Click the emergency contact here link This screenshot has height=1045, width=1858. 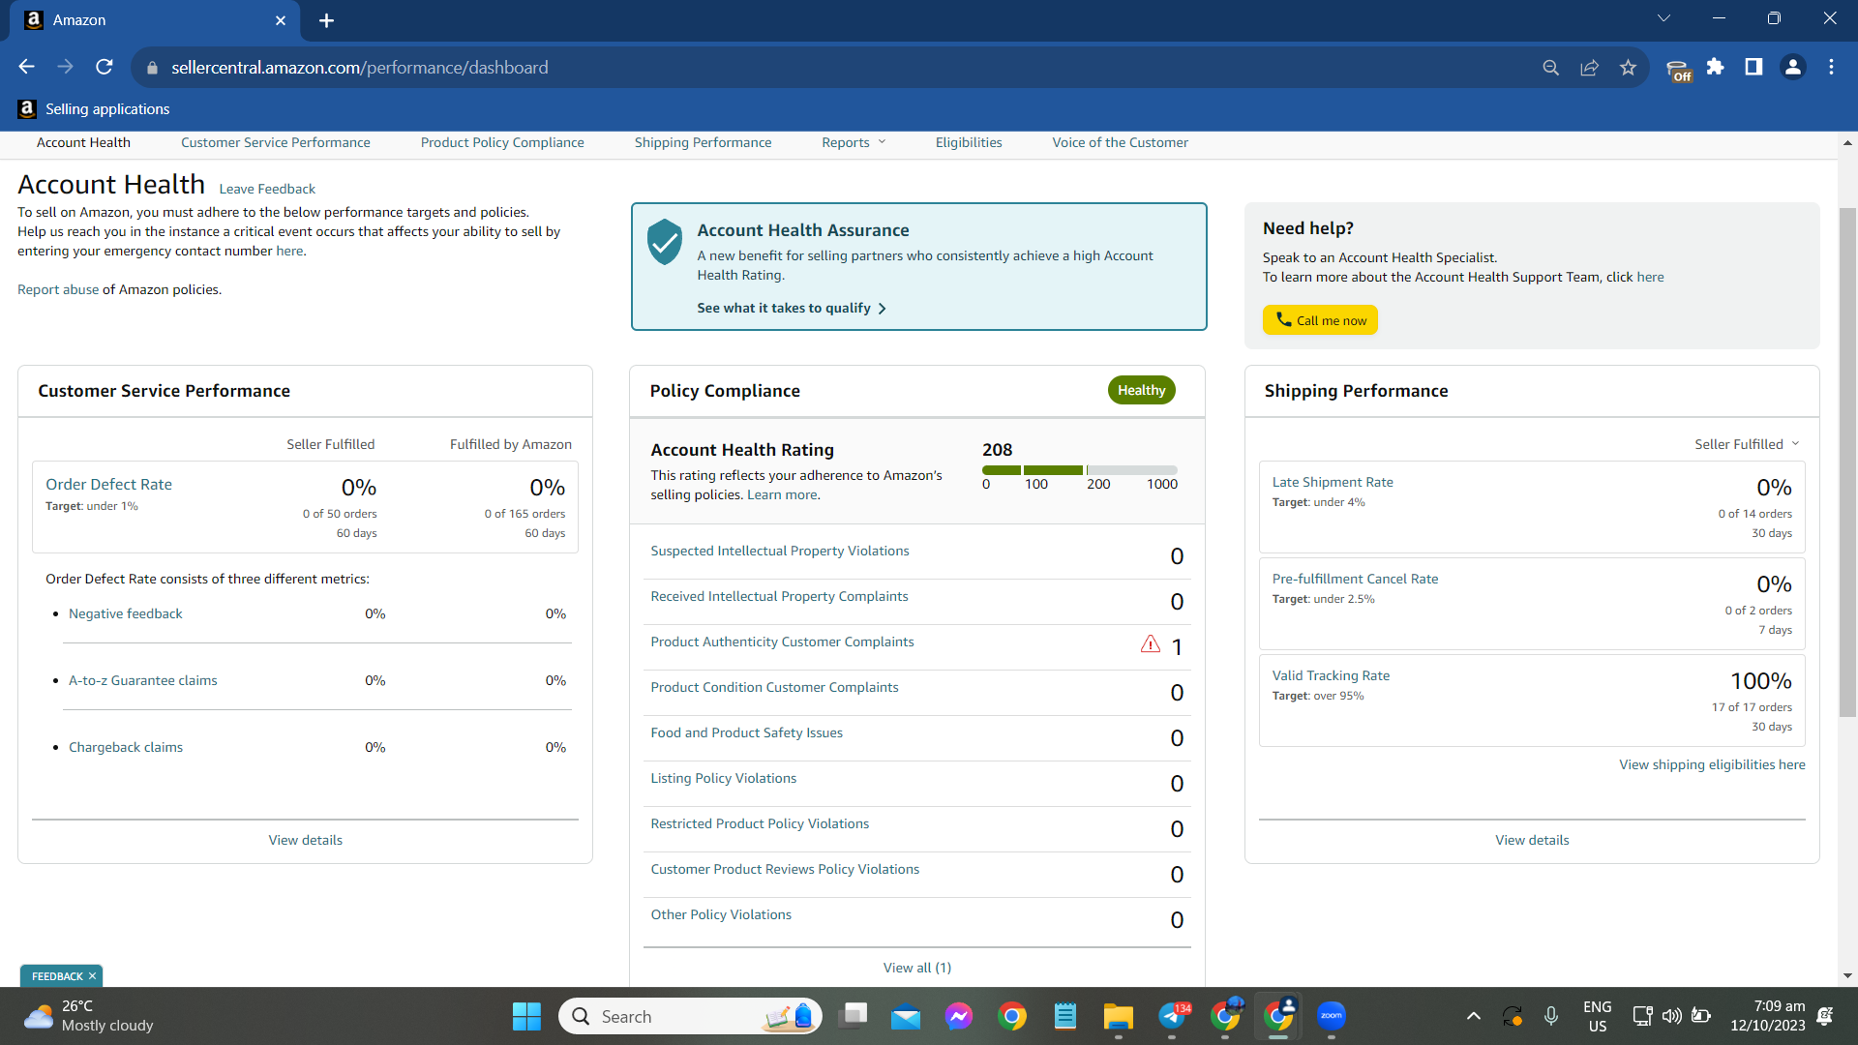(289, 251)
